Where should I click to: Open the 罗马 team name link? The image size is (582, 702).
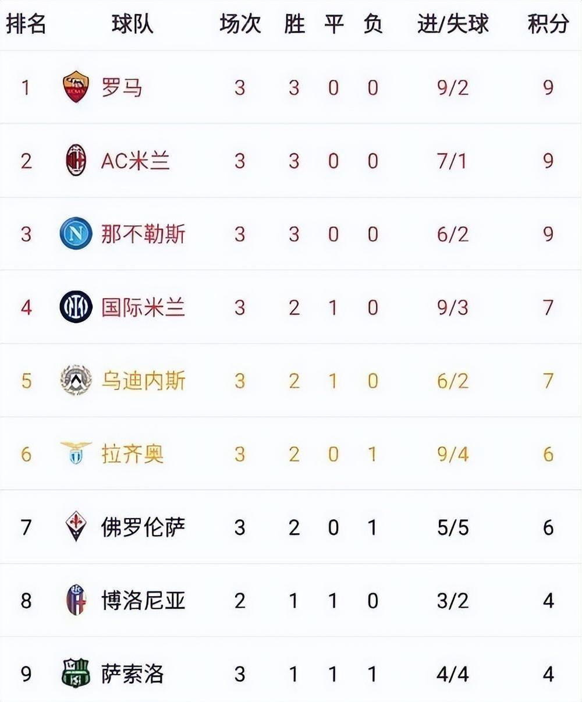pos(122,88)
